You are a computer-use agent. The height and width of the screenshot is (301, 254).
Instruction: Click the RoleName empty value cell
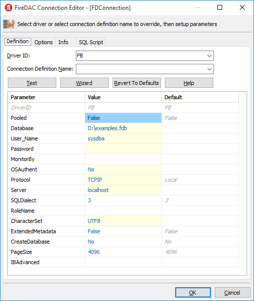(123, 211)
